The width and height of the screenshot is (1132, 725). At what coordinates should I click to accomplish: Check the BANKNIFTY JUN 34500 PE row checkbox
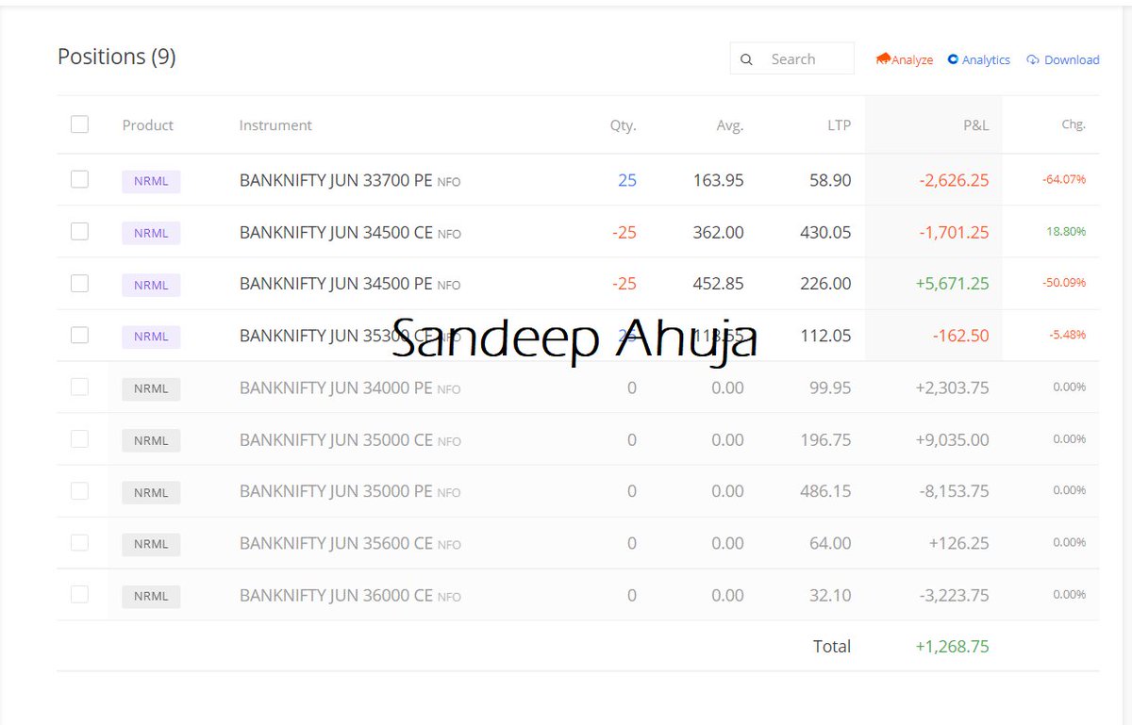(x=79, y=283)
